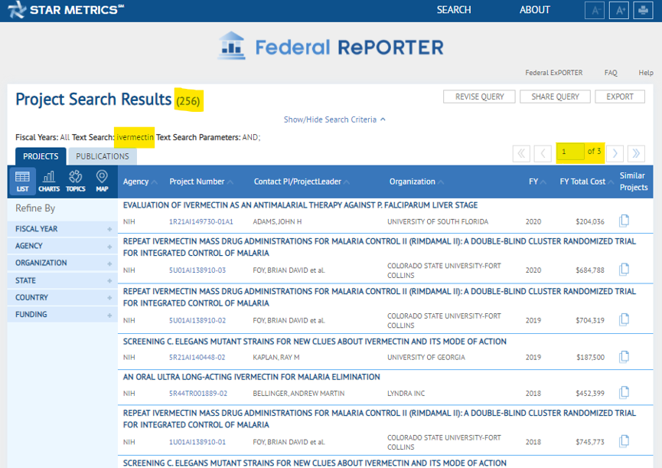Expand the FUNDING refine filter

click(63, 314)
